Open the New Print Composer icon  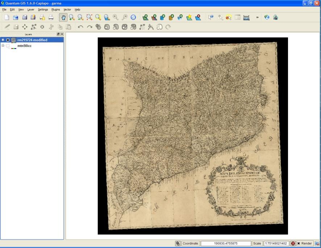42,17
